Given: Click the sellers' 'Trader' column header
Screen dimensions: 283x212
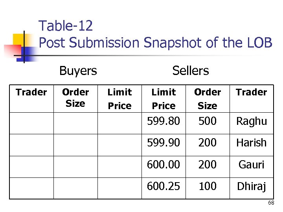Looking at the screenshot, I should point(252,92).
